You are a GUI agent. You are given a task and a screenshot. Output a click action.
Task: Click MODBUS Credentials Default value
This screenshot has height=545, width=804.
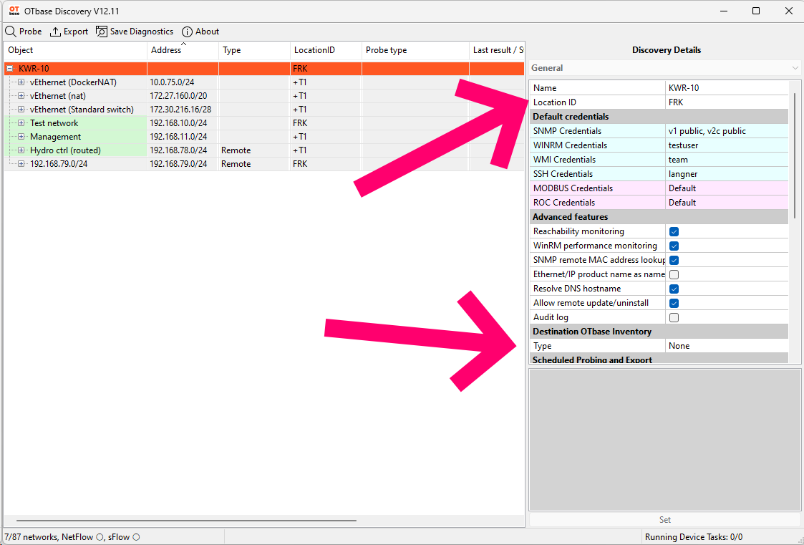(x=727, y=188)
